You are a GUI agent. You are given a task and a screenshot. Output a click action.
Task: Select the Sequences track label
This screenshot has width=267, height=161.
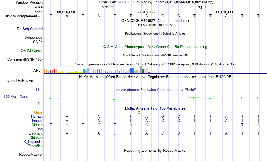coord(33,37)
